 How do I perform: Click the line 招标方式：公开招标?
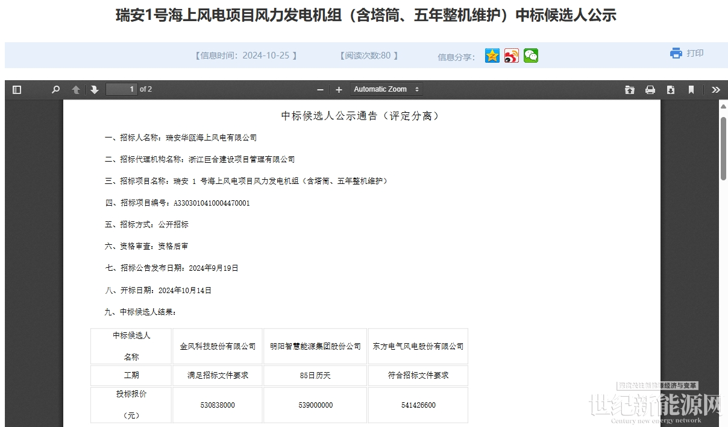coord(146,224)
